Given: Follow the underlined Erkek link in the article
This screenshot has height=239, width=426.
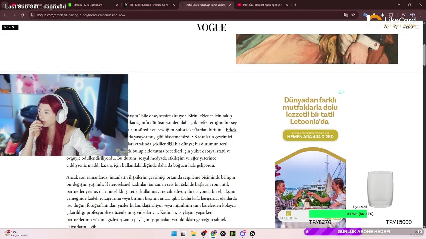Looking at the screenshot, I should tap(231, 130).
